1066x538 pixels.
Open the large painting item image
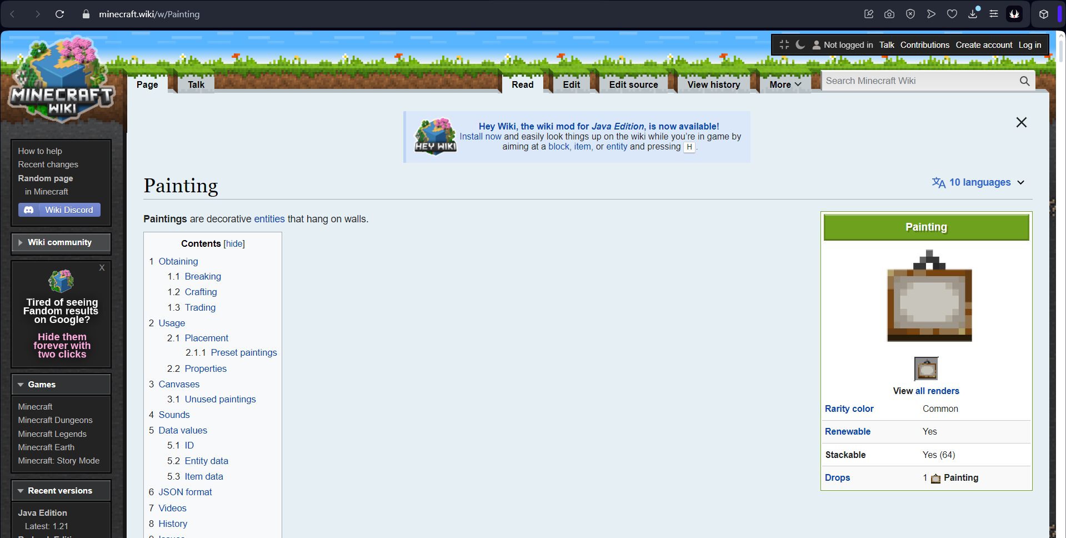point(929,296)
